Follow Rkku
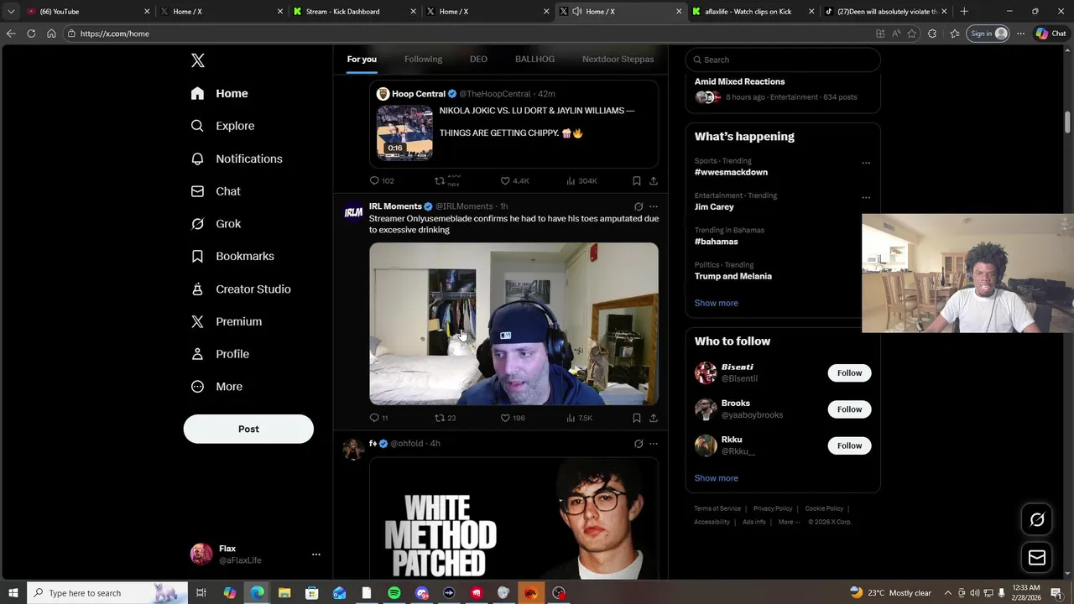 (x=849, y=445)
